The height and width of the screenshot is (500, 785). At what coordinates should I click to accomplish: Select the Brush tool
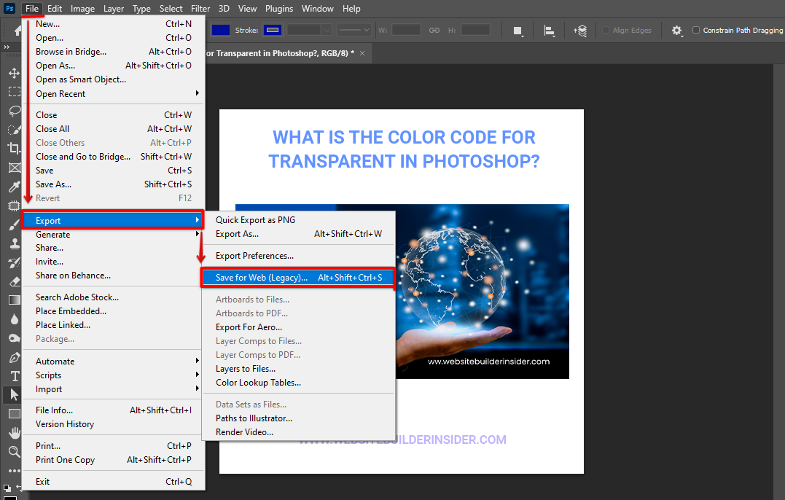point(14,224)
